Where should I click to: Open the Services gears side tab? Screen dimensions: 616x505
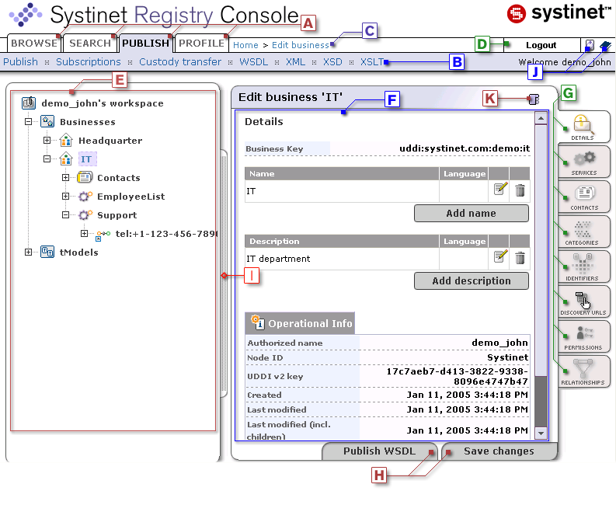point(584,162)
